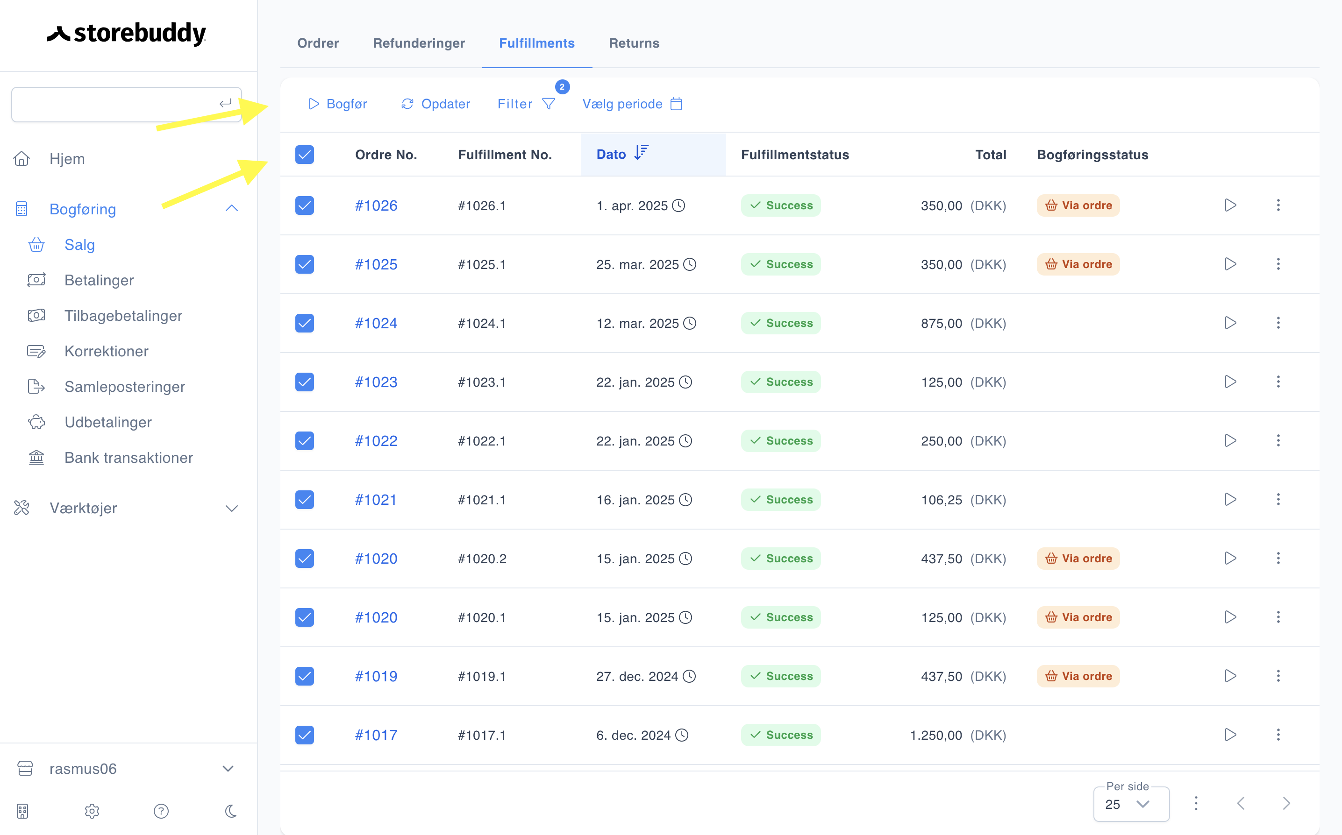1342x835 pixels.
Task: Open order link #1017
Action: [x=376, y=735]
